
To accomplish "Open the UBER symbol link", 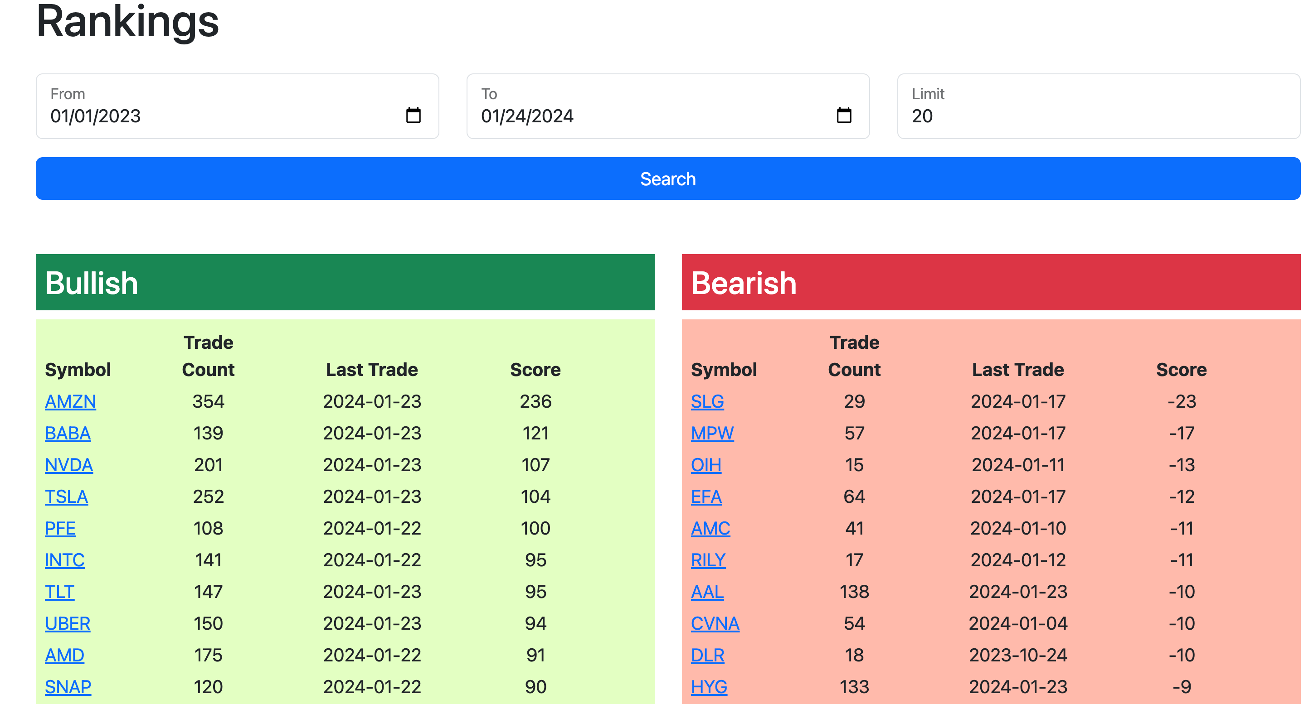I will click(x=68, y=623).
